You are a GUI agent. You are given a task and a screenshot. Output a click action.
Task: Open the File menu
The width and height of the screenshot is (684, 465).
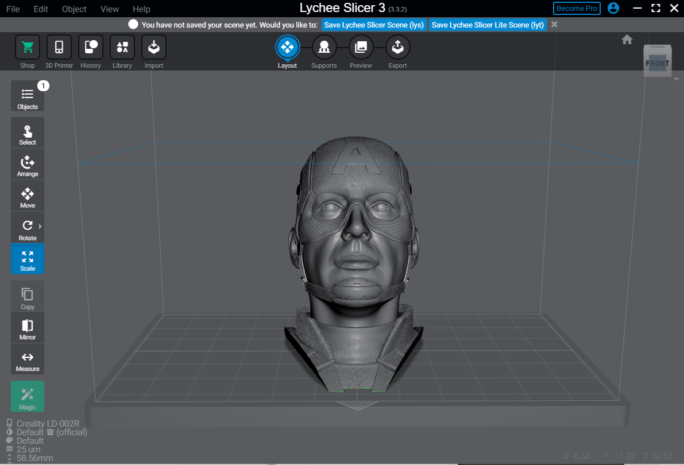(x=13, y=9)
